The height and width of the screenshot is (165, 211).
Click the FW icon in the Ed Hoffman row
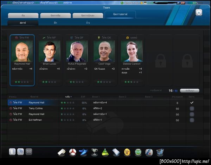(11, 120)
